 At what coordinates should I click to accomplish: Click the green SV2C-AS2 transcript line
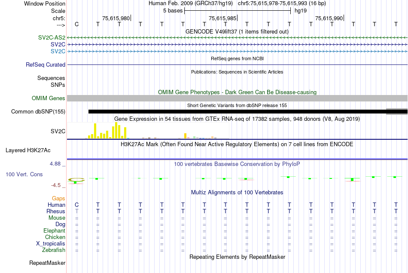(237, 38)
